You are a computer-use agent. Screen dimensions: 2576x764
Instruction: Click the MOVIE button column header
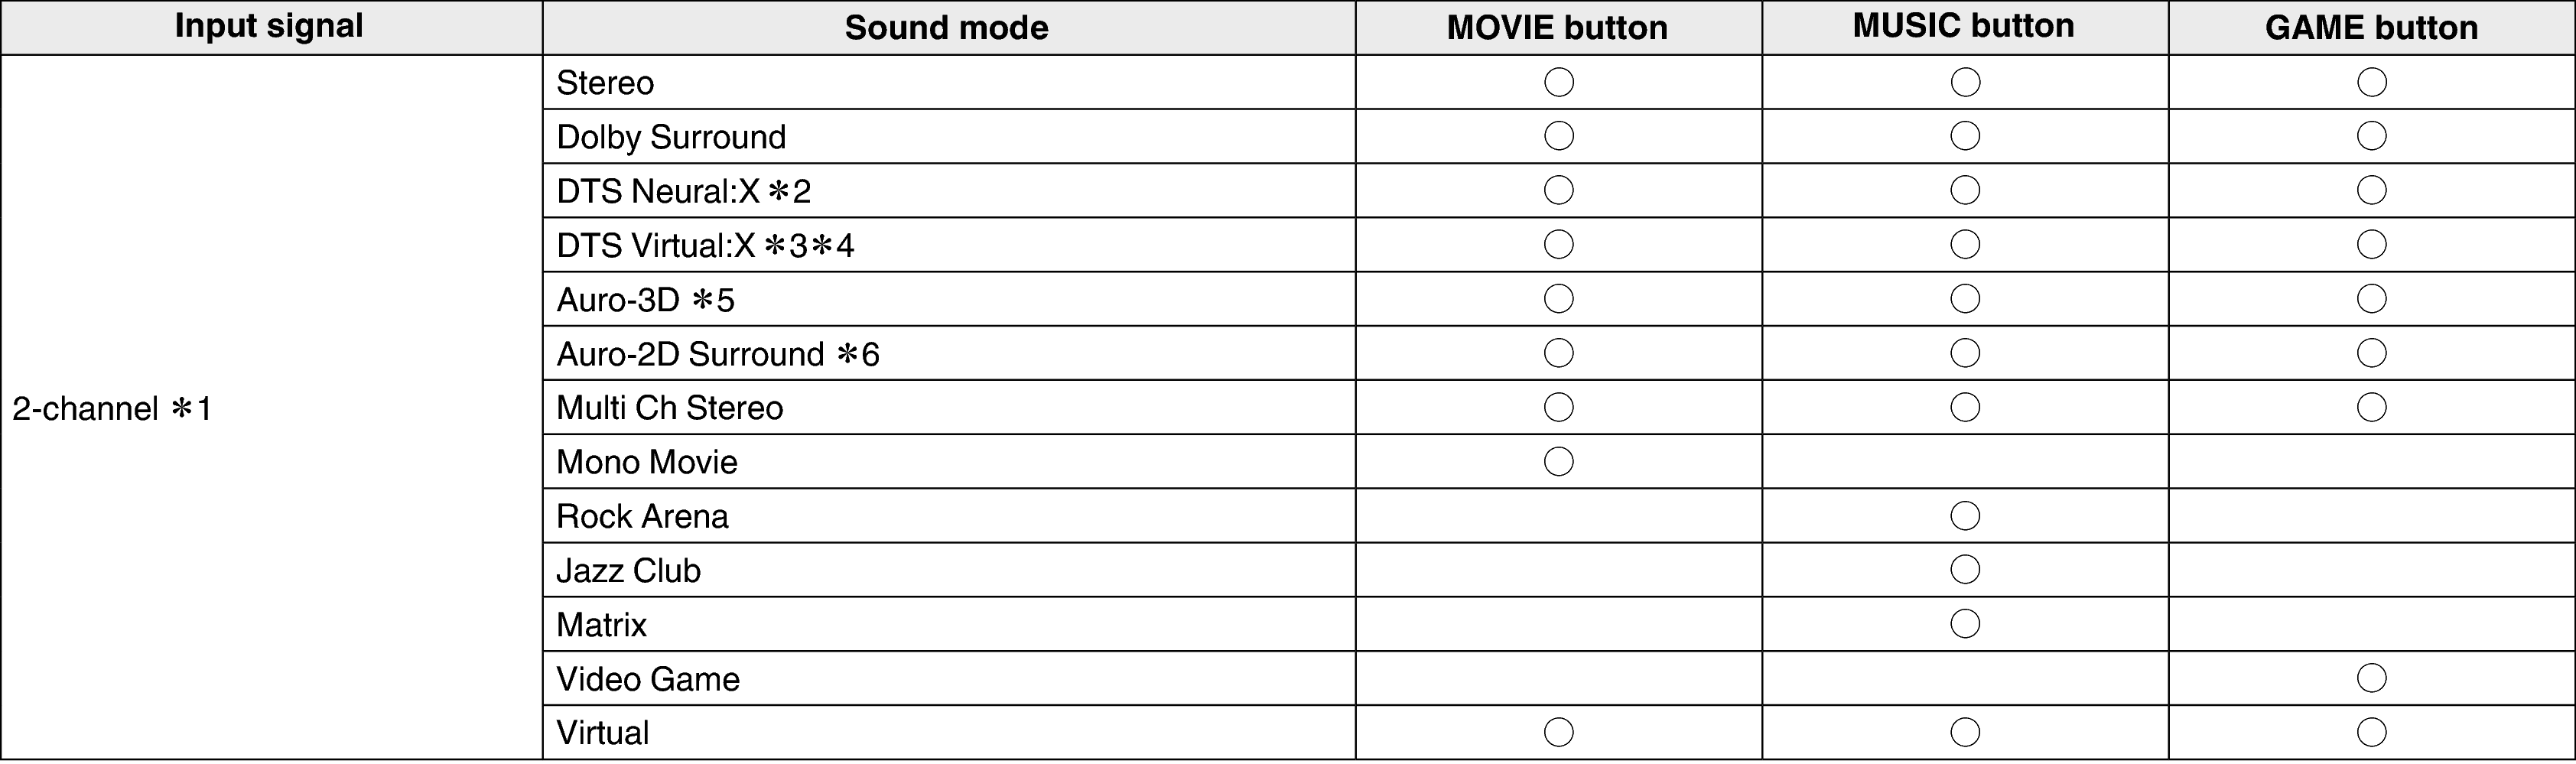point(1557,27)
